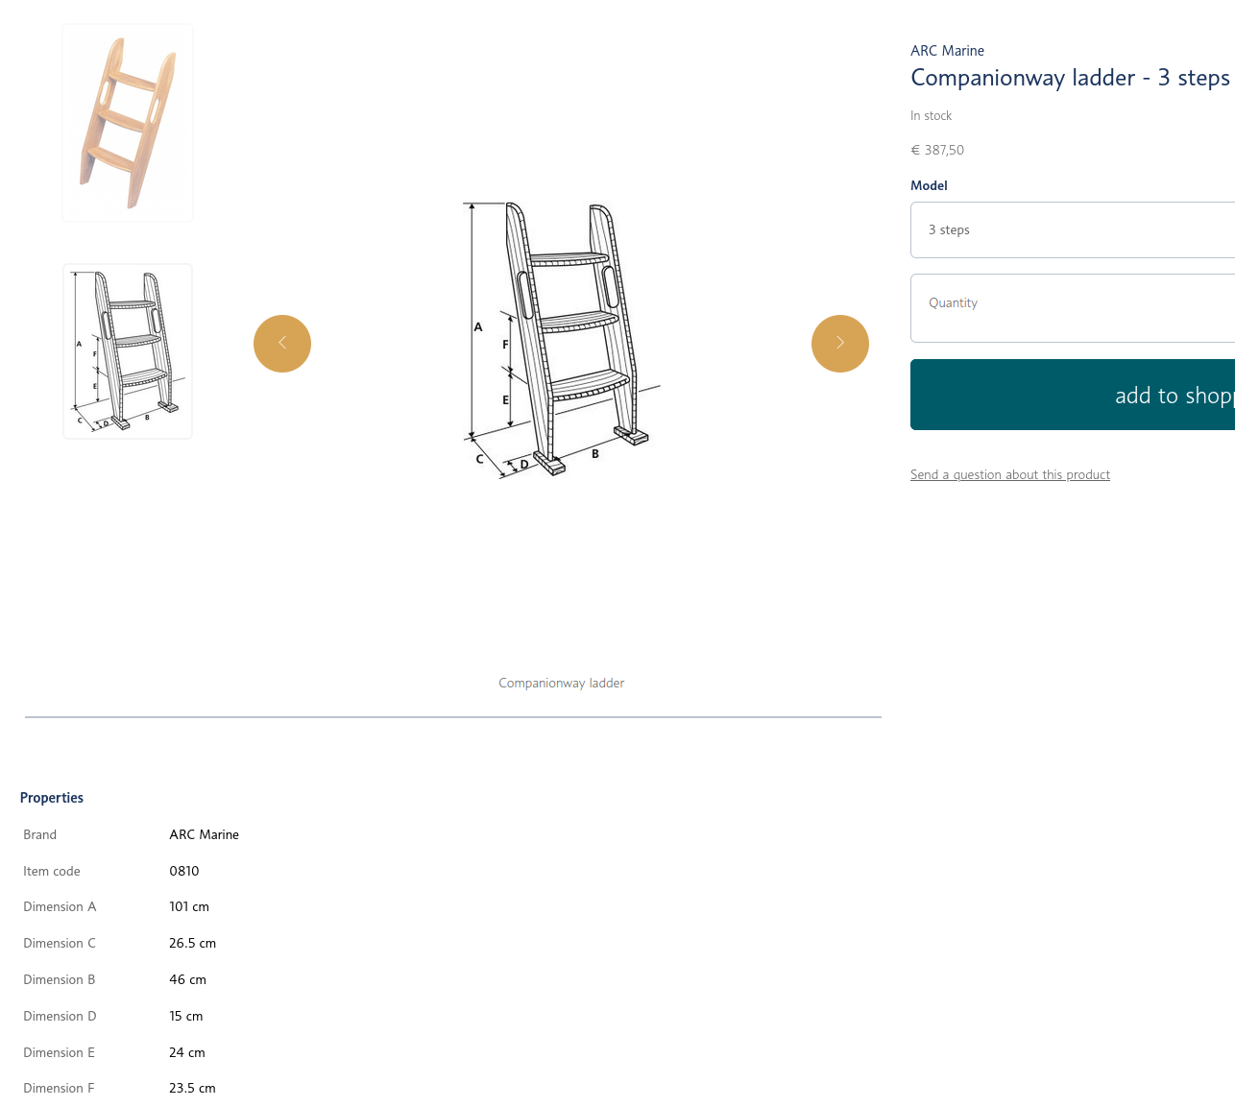The height and width of the screenshot is (1107, 1235).
Task: Click the Dimension A value 101 cm
Action: [189, 907]
